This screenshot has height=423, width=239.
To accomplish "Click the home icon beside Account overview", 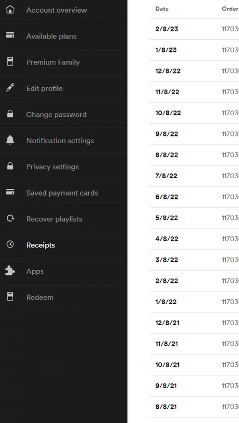I will coord(10,10).
